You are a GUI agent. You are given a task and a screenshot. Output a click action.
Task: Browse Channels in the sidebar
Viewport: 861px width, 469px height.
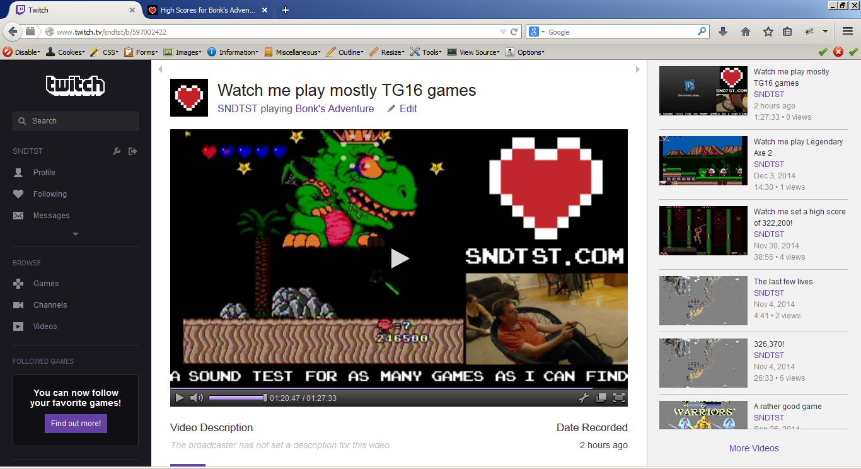[50, 305]
